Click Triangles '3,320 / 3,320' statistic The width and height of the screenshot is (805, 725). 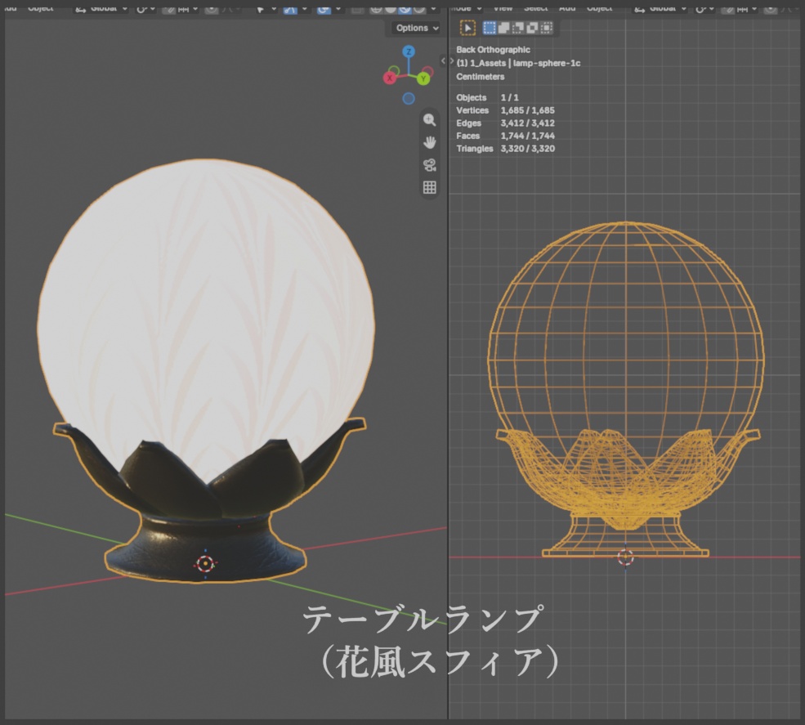(527, 149)
